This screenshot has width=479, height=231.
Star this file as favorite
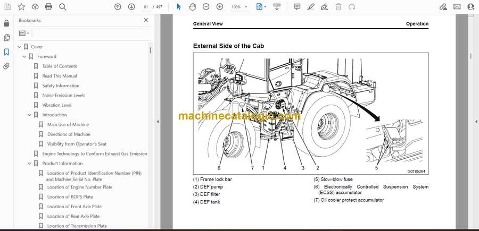click(x=21, y=7)
